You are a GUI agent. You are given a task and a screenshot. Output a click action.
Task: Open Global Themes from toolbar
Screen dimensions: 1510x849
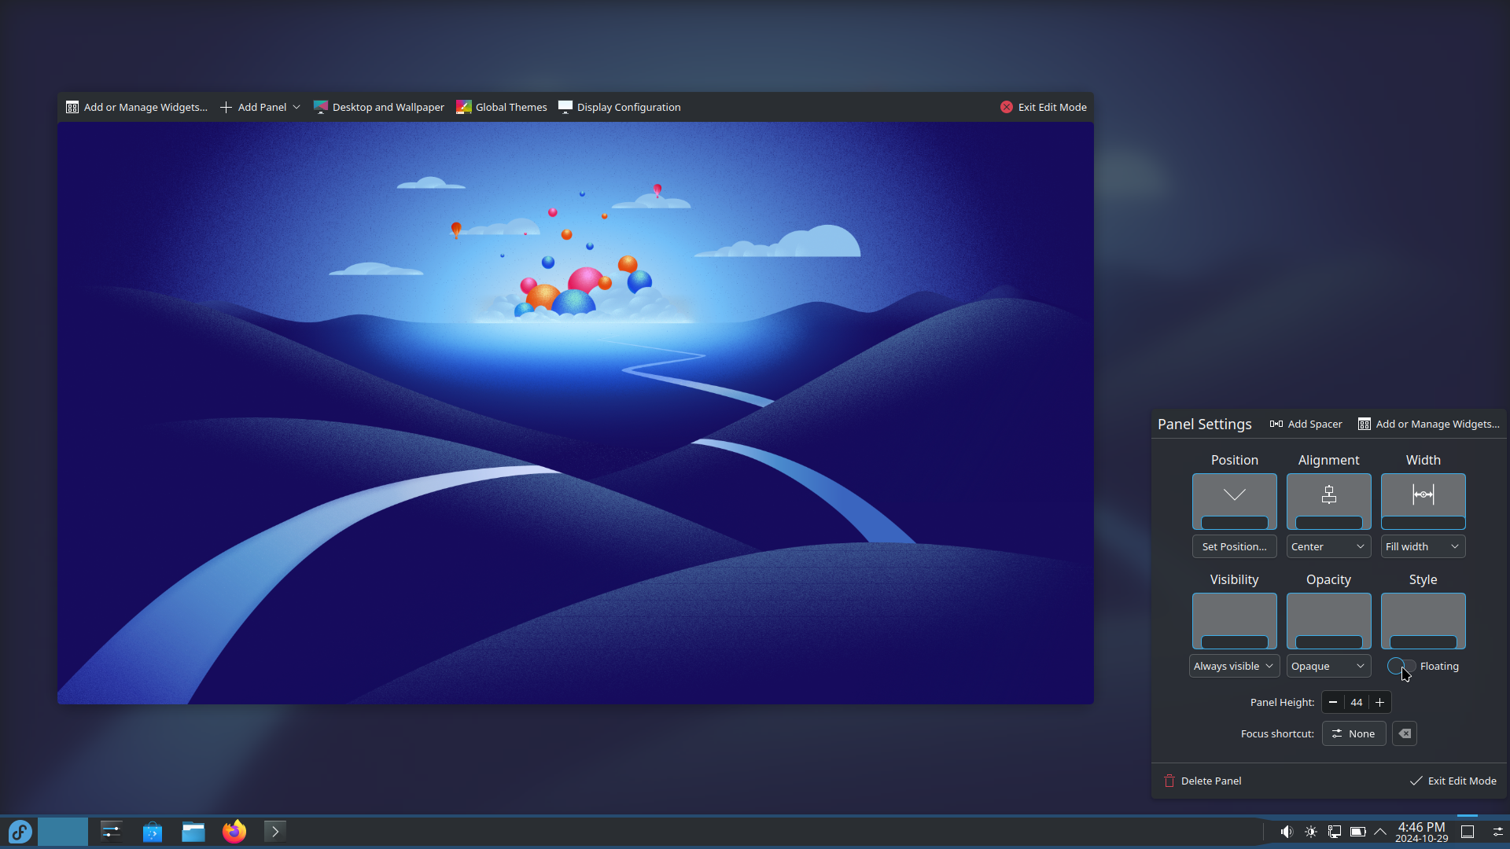tap(502, 107)
